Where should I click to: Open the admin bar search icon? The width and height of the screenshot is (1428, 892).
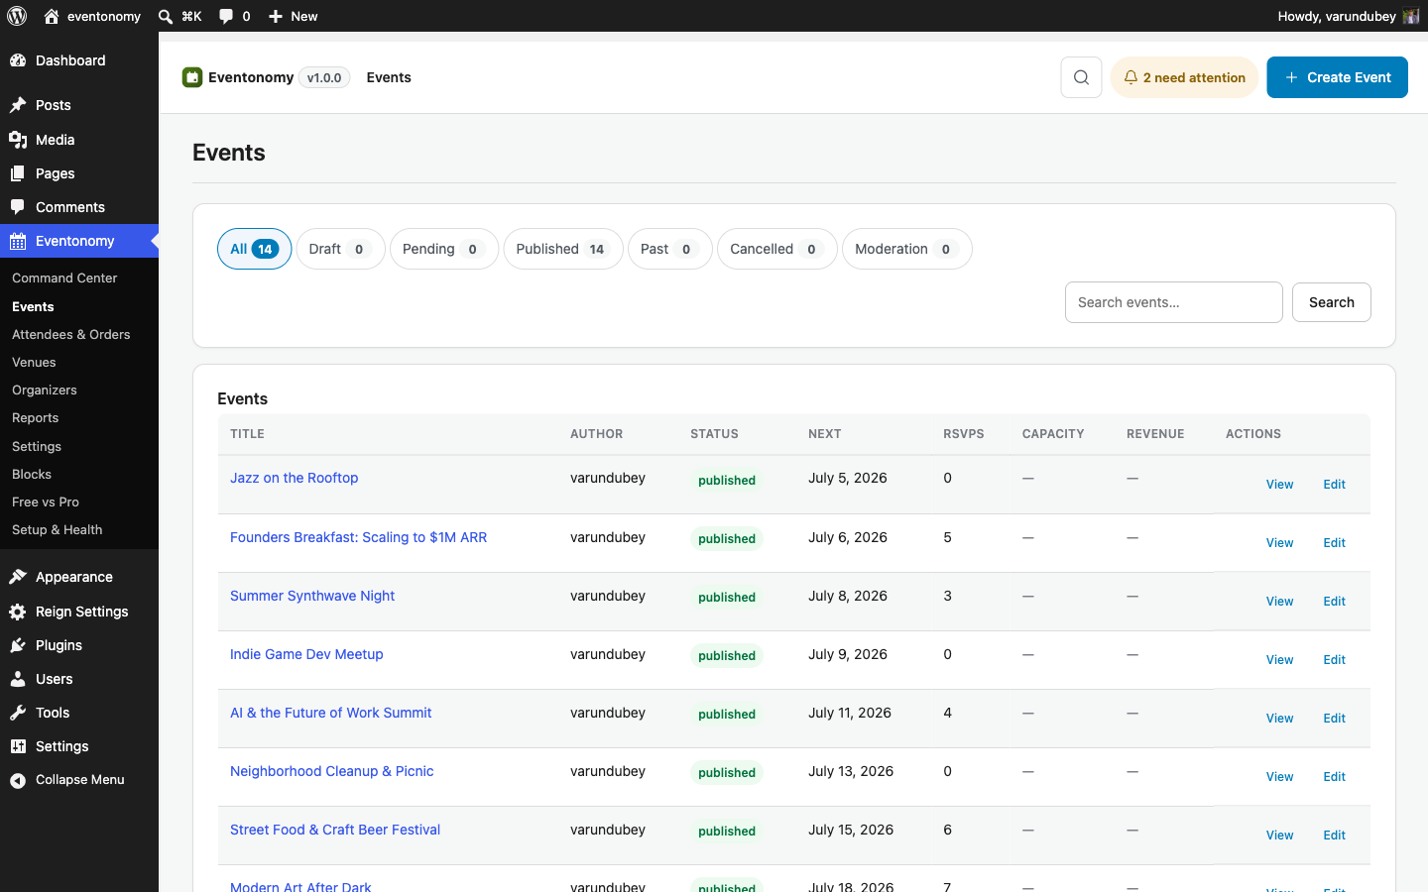click(166, 16)
